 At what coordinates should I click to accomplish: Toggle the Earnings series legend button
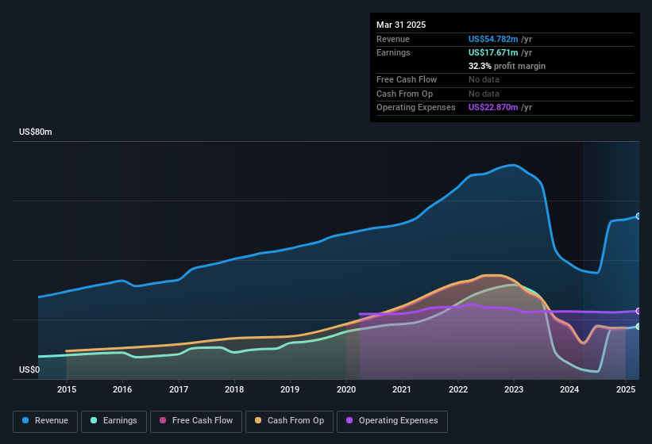click(x=114, y=421)
